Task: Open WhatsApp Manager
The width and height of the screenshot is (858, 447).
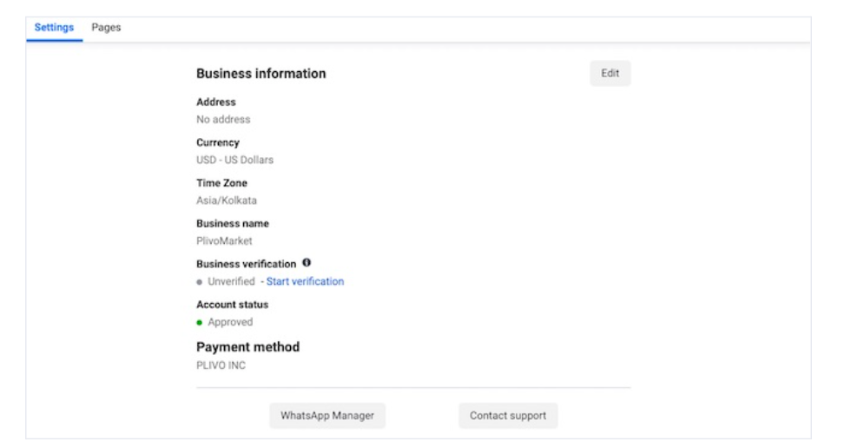Action: [x=327, y=416]
